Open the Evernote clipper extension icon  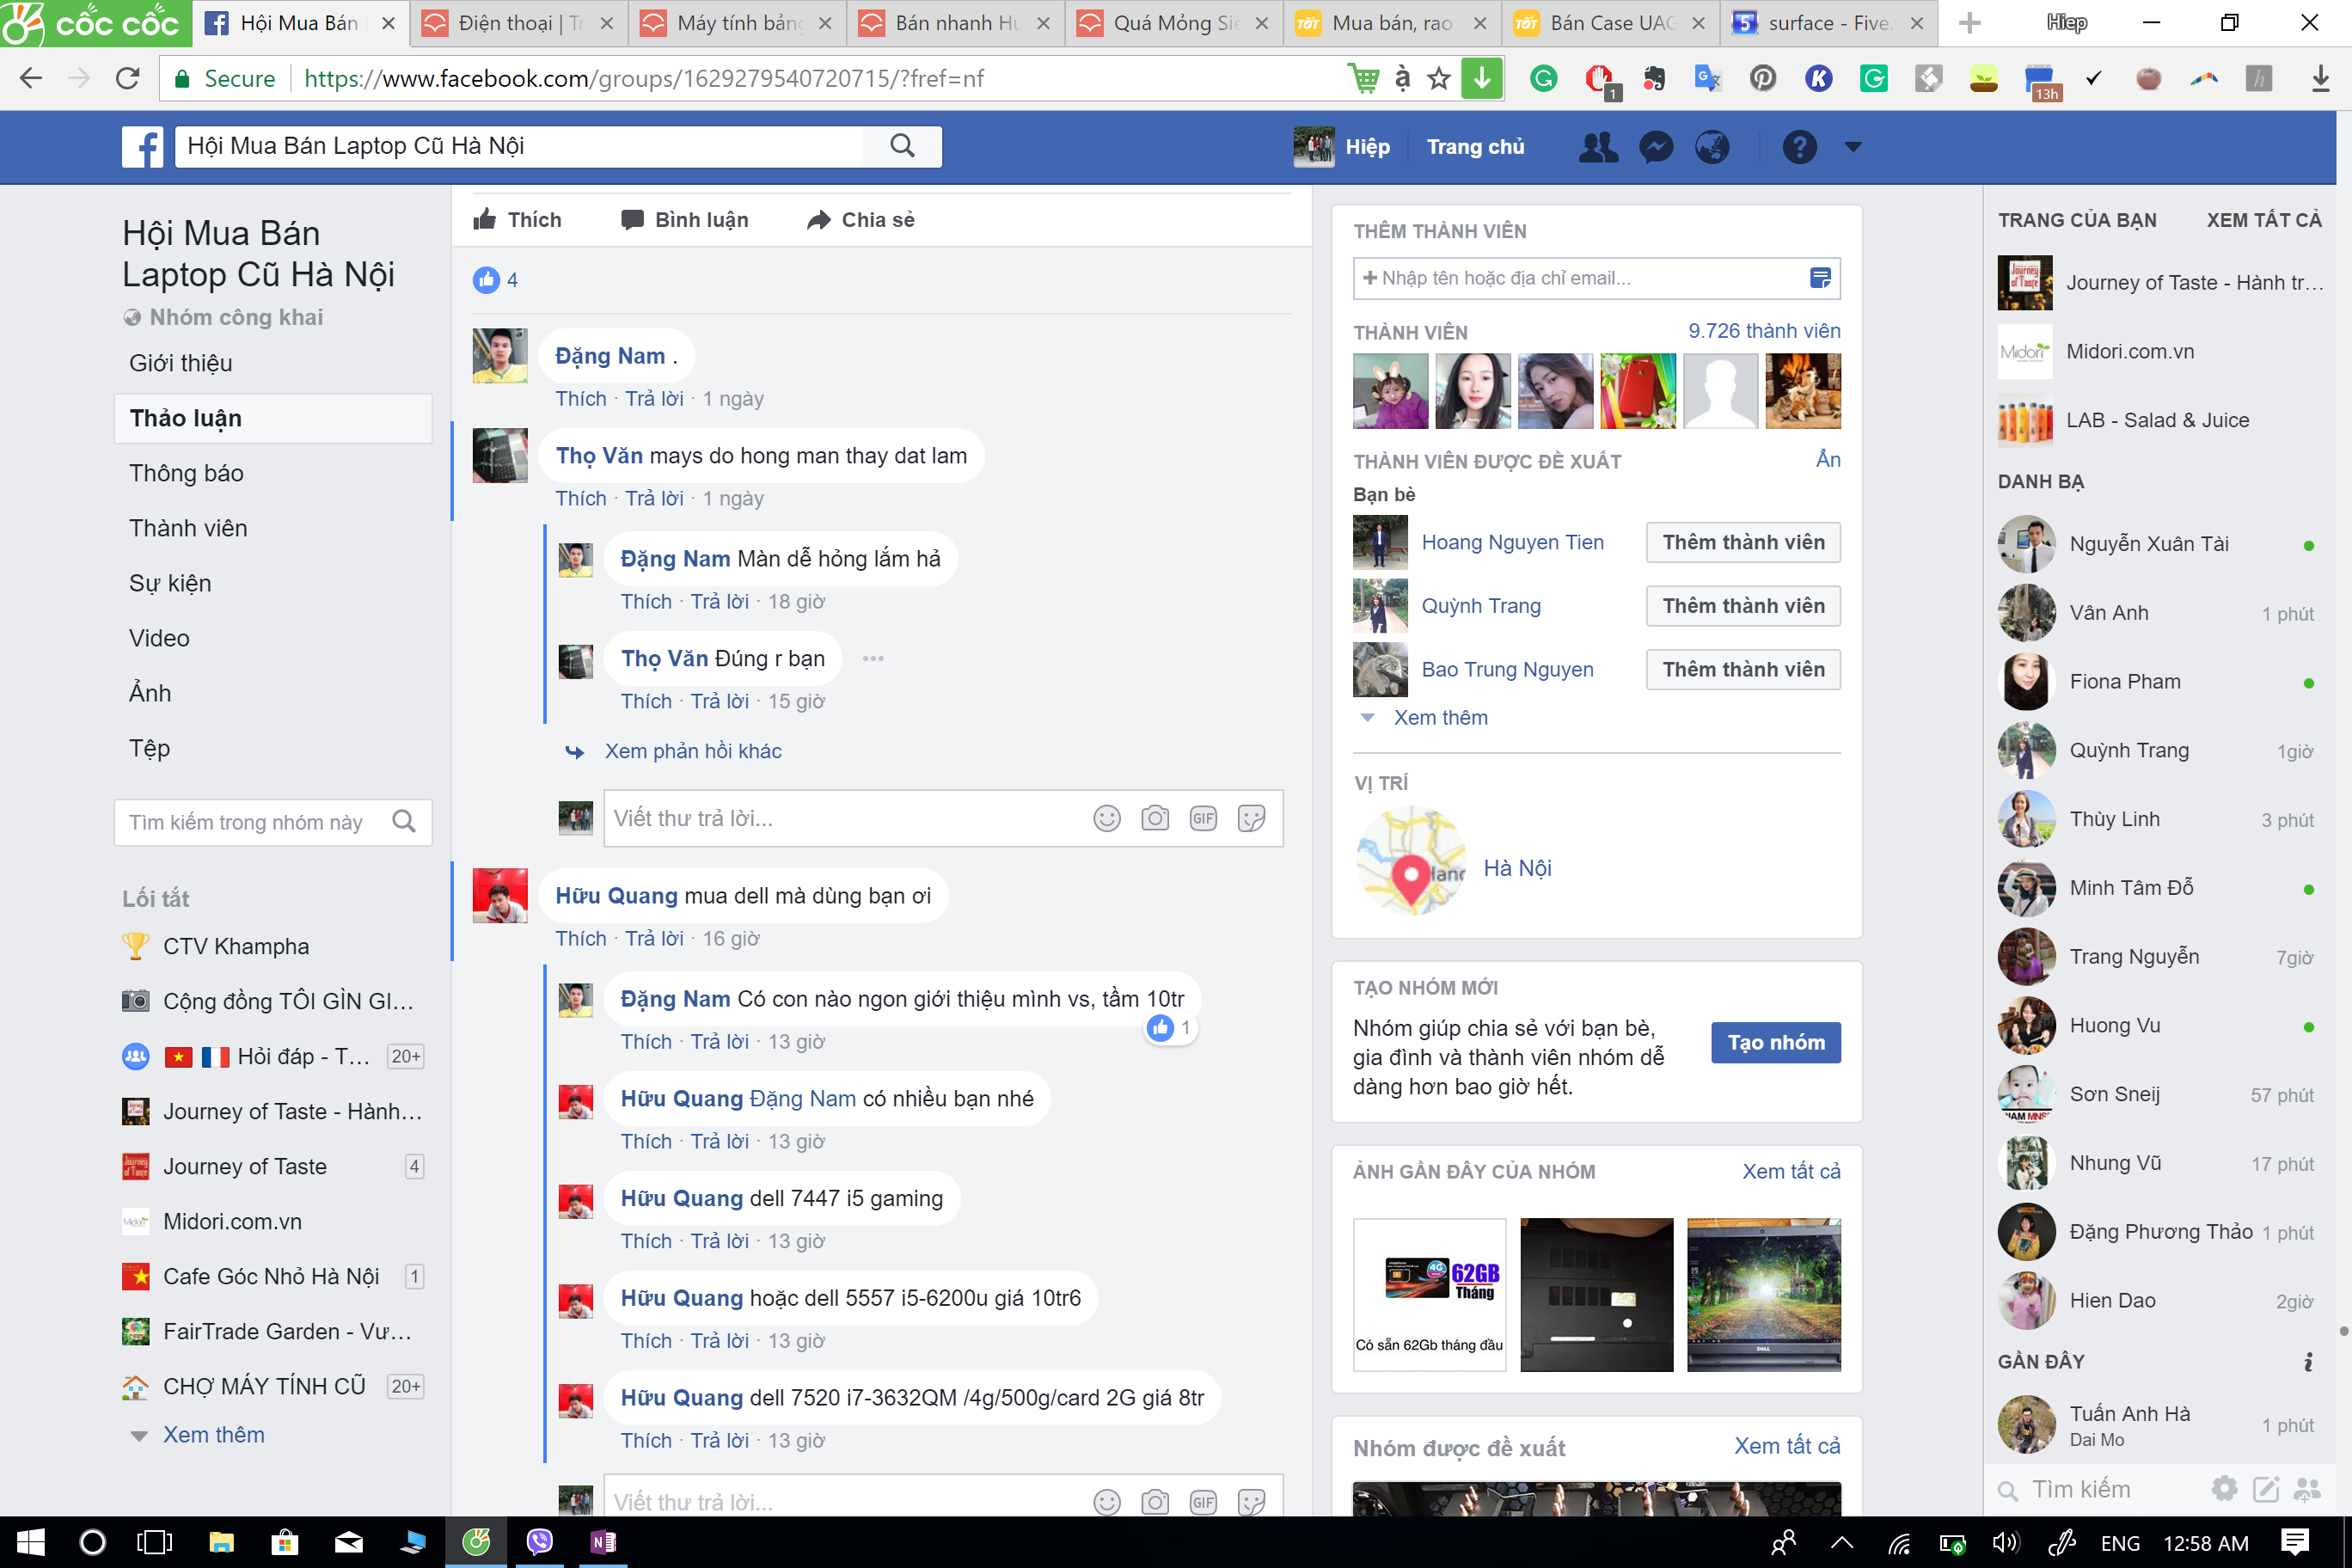coord(1653,78)
